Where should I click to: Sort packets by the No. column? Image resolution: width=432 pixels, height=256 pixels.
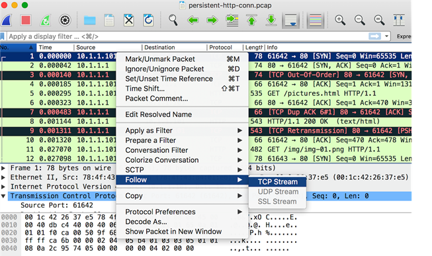click(x=18, y=48)
